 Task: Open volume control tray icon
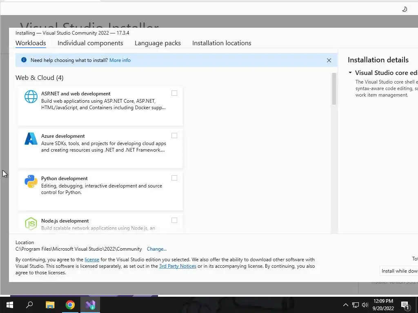tap(365, 305)
